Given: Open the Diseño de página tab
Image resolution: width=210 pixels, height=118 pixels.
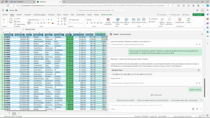Looking at the screenshot, I should (x=39, y=15).
